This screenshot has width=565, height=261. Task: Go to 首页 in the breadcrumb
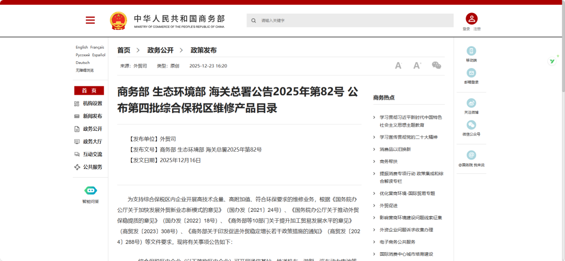(123, 50)
